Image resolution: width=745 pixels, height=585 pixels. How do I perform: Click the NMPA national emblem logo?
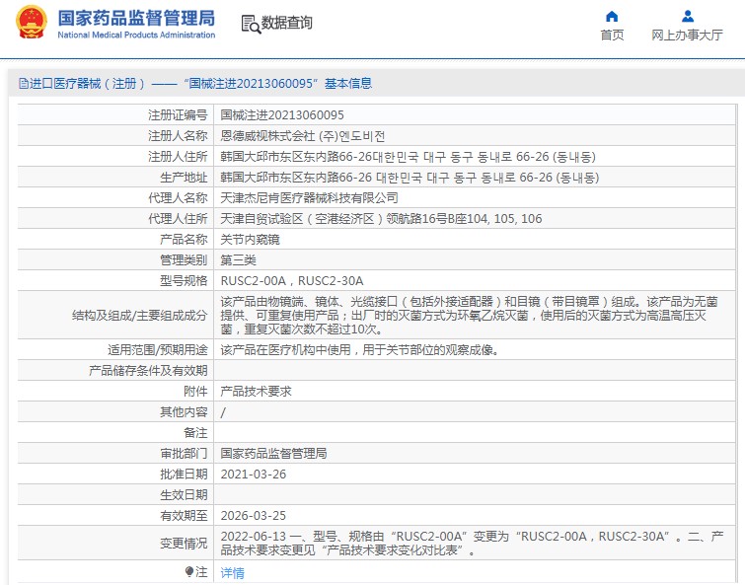pyautogui.click(x=30, y=24)
